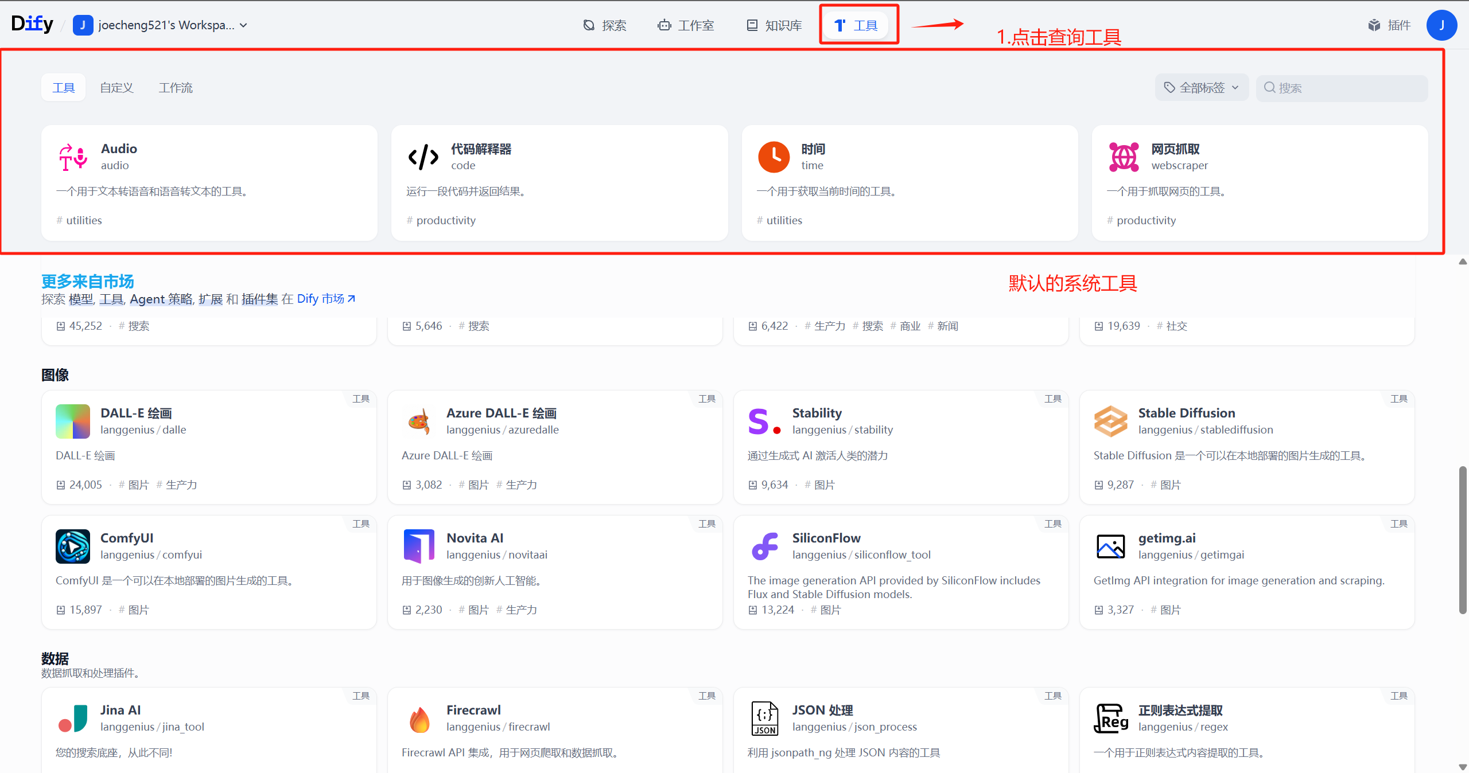This screenshot has width=1469, height=773.
Task: Open the 代码解释器 card title
Action: pyautogui.click(x=481, y=149)
